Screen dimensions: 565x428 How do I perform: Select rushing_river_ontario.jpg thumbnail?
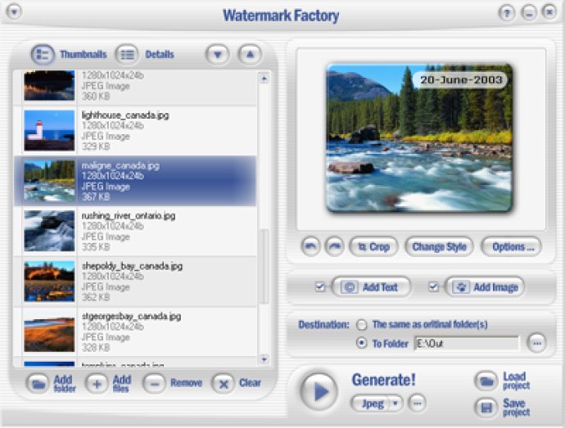pyautogui.click(x=49, y=231)
